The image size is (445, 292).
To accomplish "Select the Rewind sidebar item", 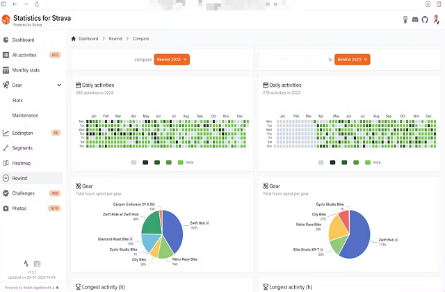I will pos(32,178).
